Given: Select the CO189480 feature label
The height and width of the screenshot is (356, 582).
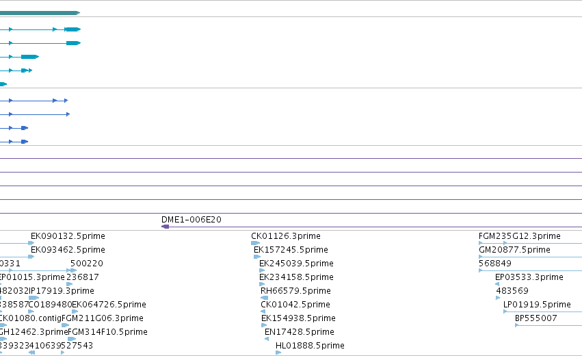Looking at the screenshot, I should click(50, 305).
